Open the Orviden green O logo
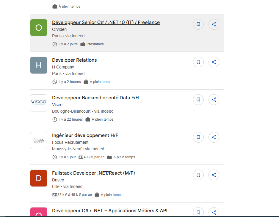Image resolution: width=279 pixels, height=217 pixels. [39, 28]
